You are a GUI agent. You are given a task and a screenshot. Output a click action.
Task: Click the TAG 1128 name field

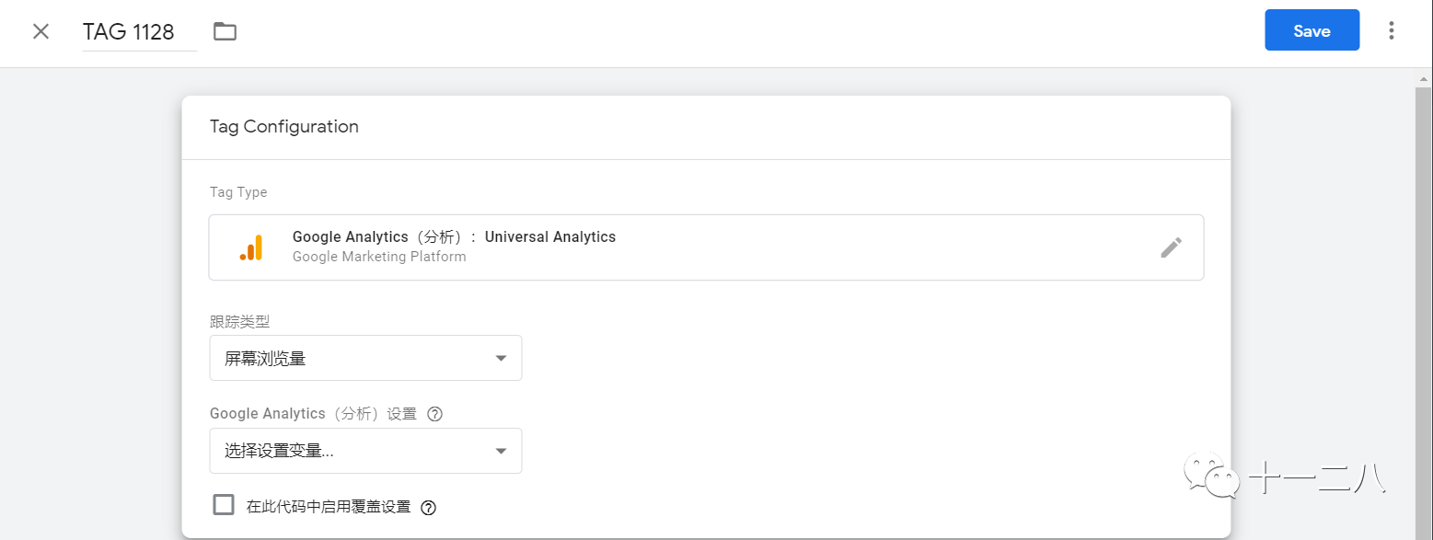[128, 31]
